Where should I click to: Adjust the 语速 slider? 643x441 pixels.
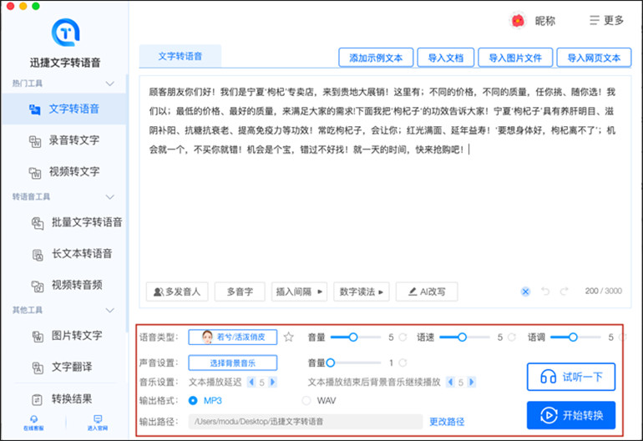464,337
